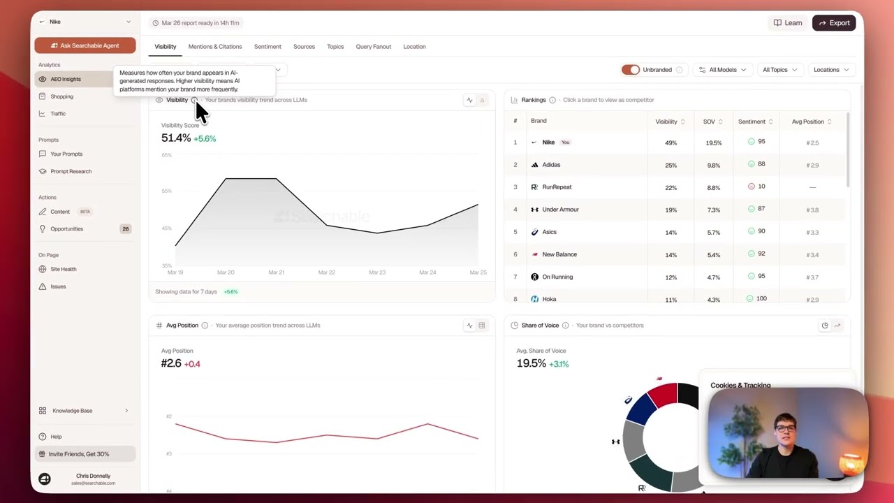Click the Learn button
Viewport: 894px width, 503px height.
(788, 23)
